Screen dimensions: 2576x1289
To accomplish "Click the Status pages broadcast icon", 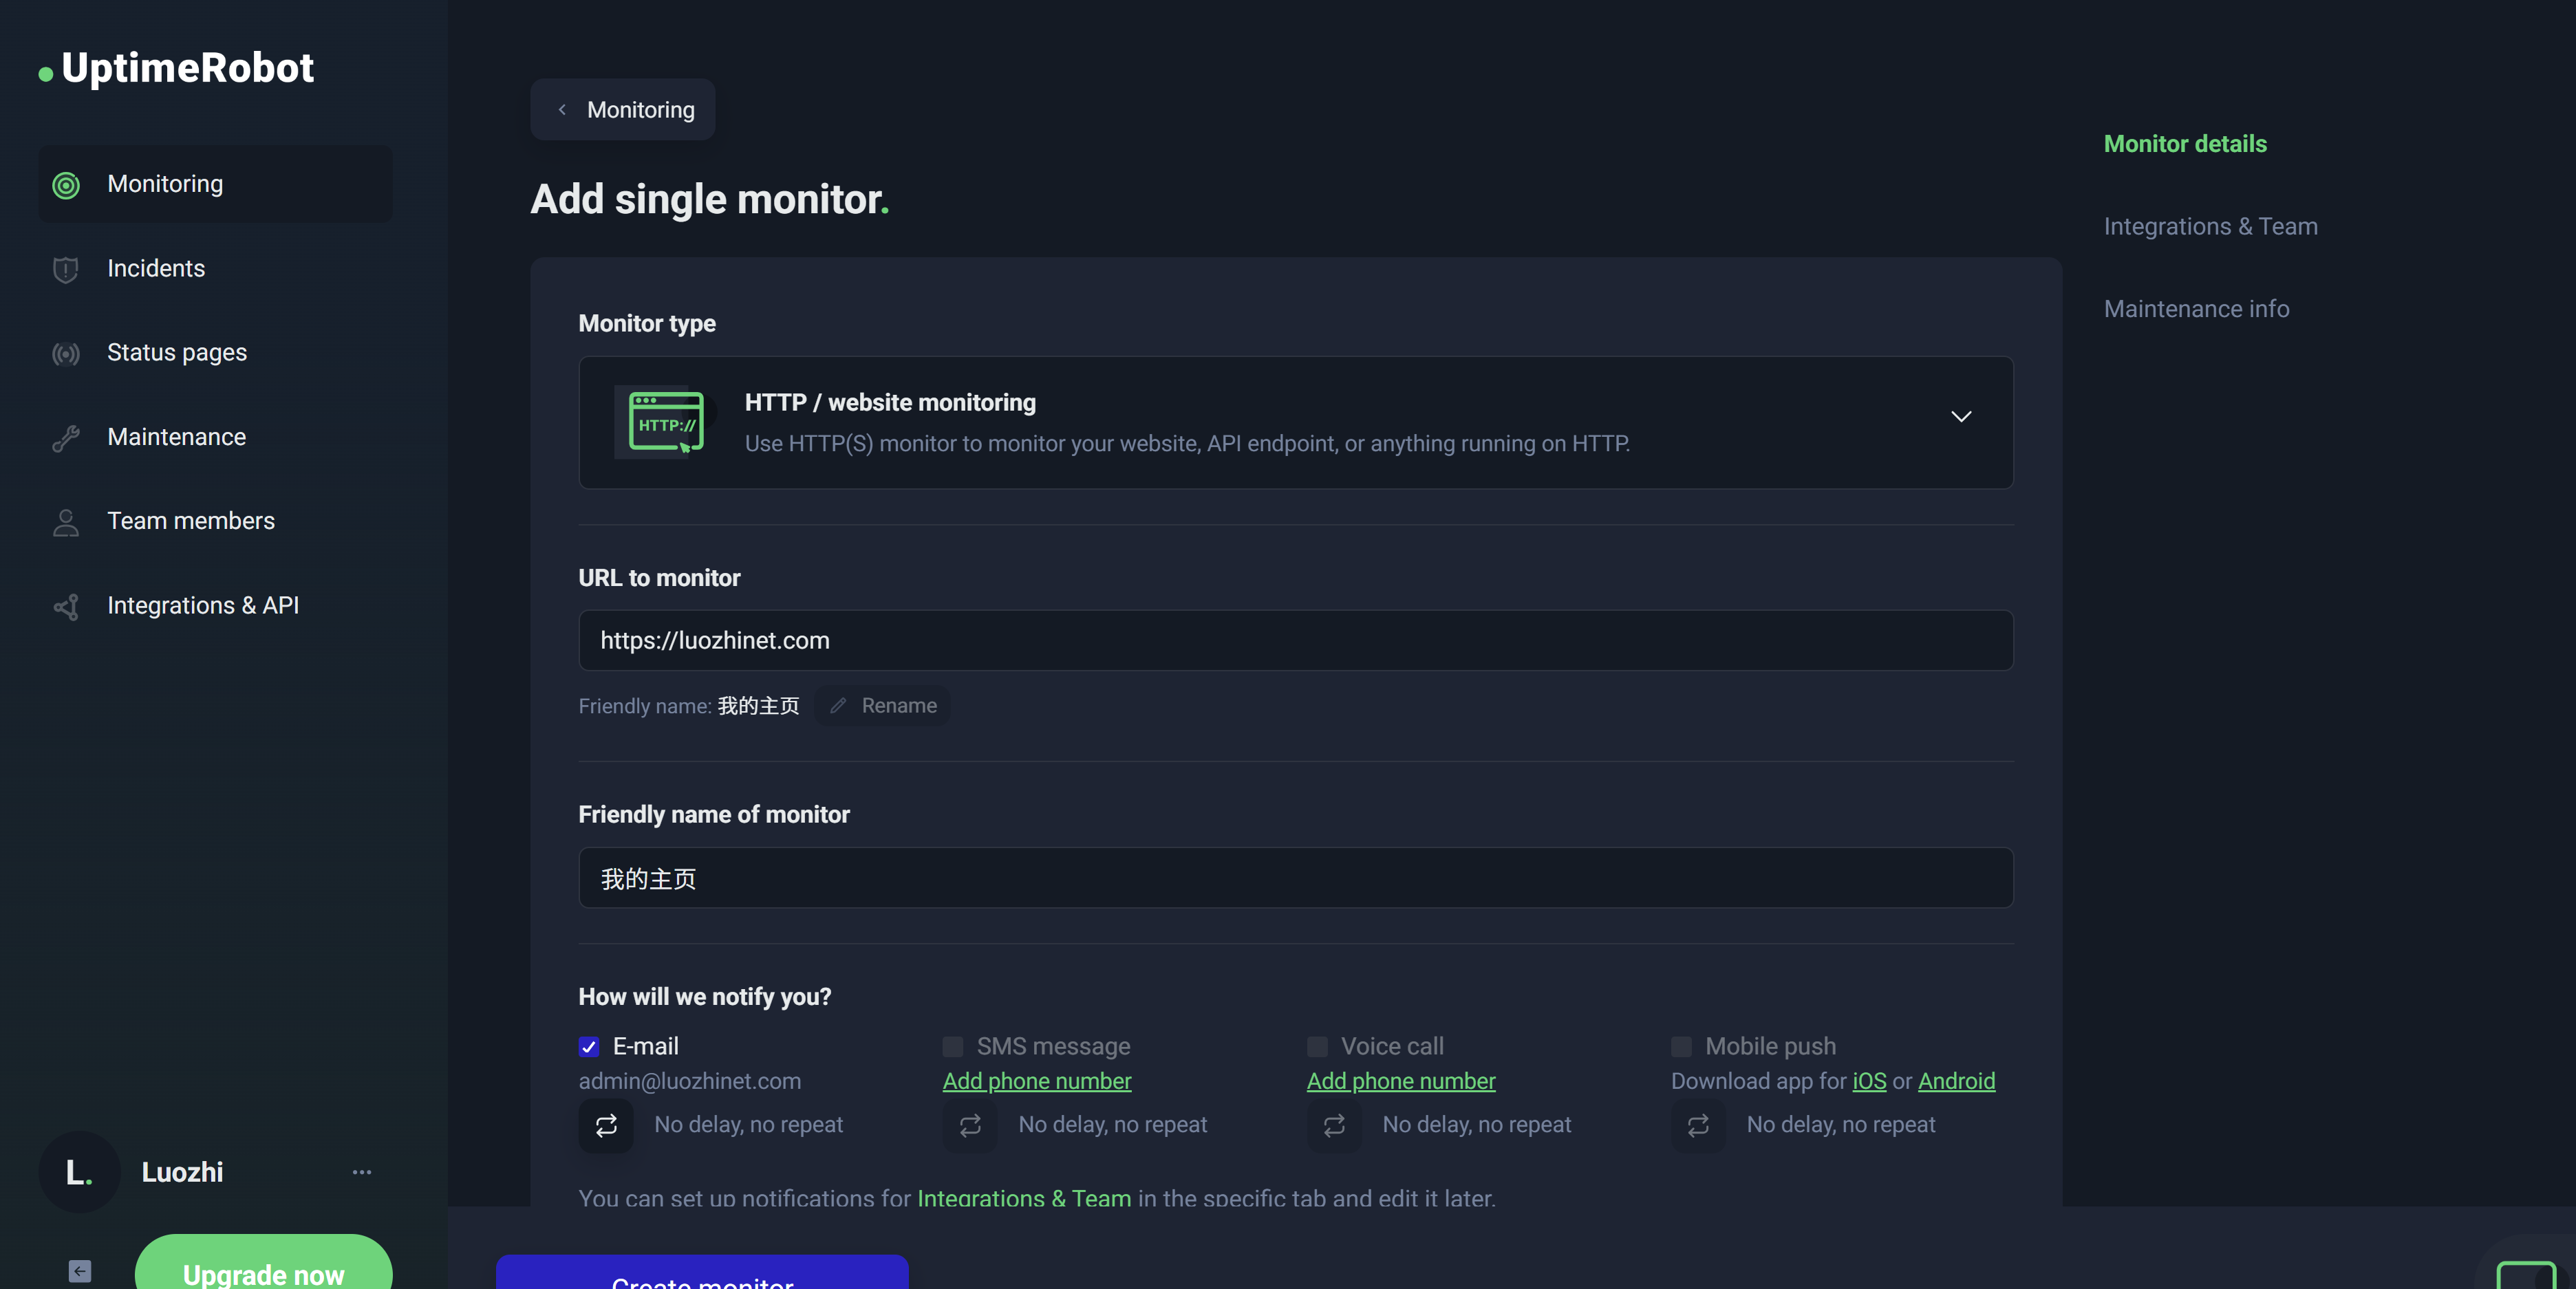I will tap(66, 353).
